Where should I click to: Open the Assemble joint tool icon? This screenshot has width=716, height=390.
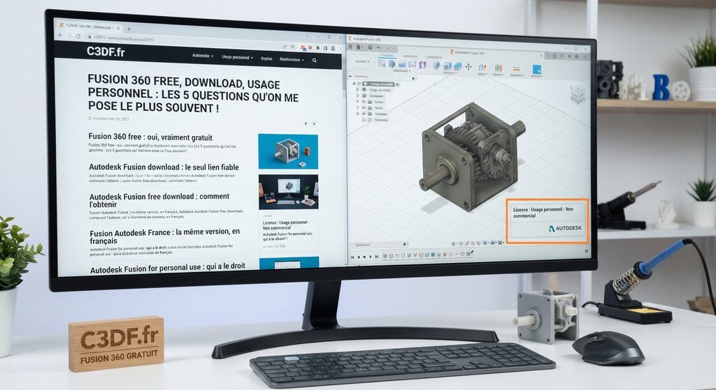tap(482, 68)
